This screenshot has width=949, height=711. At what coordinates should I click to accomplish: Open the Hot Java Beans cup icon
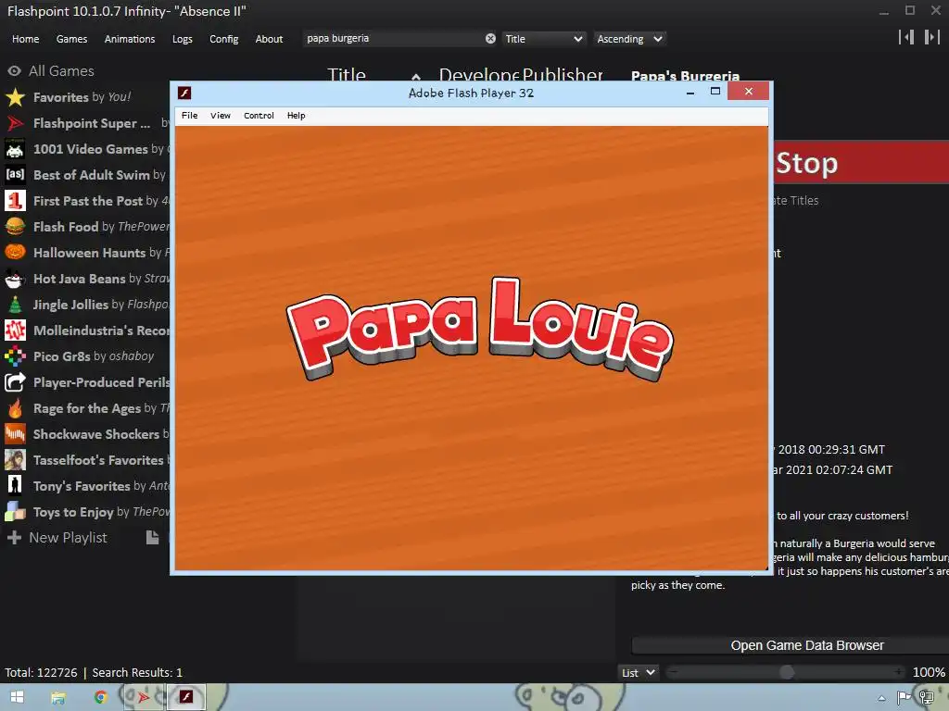click(x=15, y=279)
